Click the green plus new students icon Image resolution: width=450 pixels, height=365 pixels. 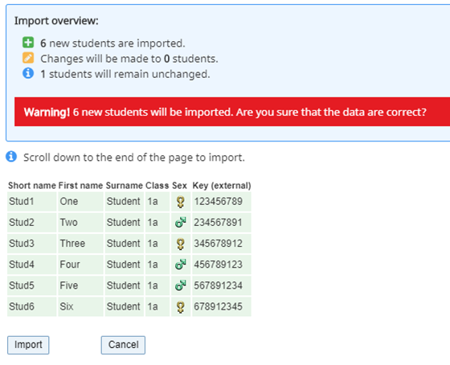28,43
